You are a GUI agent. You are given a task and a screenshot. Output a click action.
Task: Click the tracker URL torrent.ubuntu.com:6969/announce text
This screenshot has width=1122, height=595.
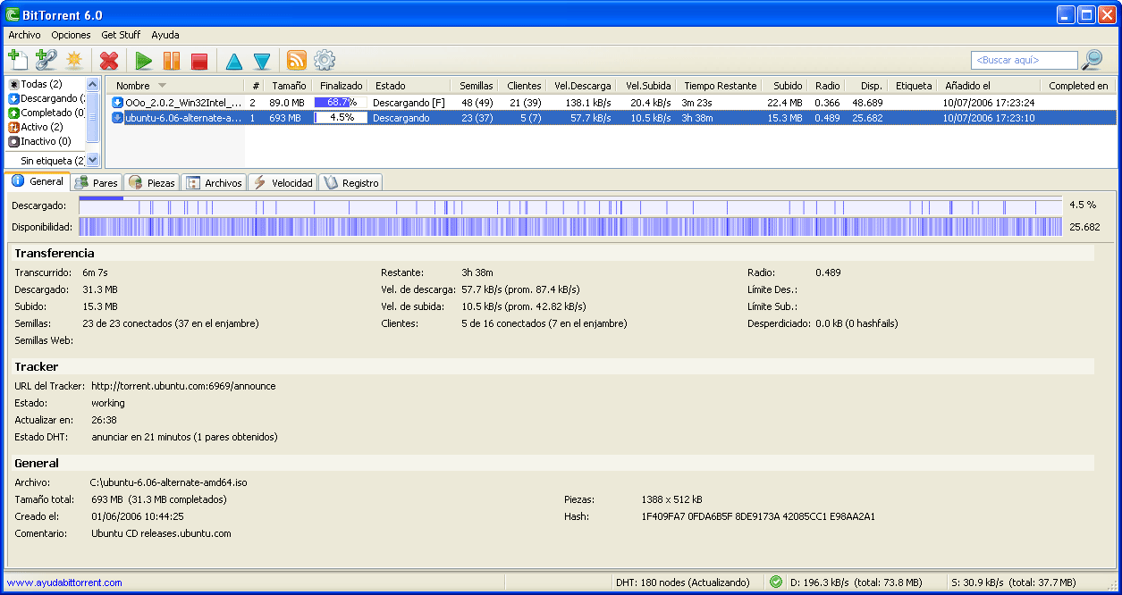tap(183, 386)
